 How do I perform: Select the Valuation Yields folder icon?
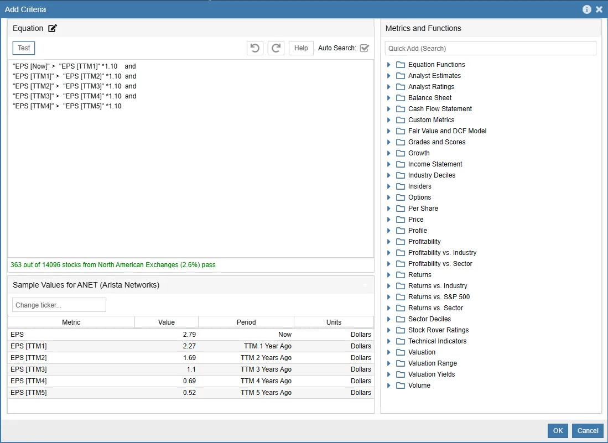click(401, 374)
